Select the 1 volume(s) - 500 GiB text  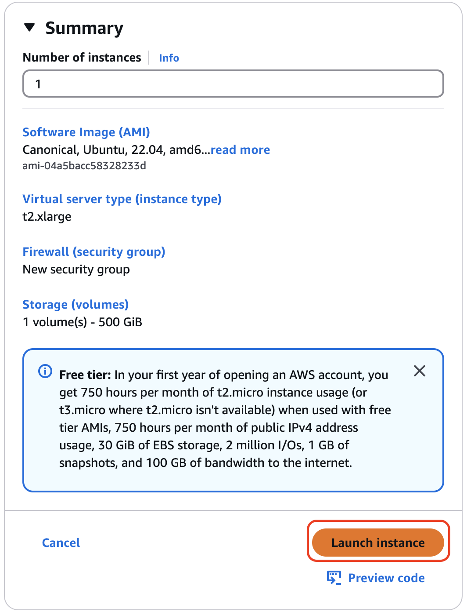(83, 322)
